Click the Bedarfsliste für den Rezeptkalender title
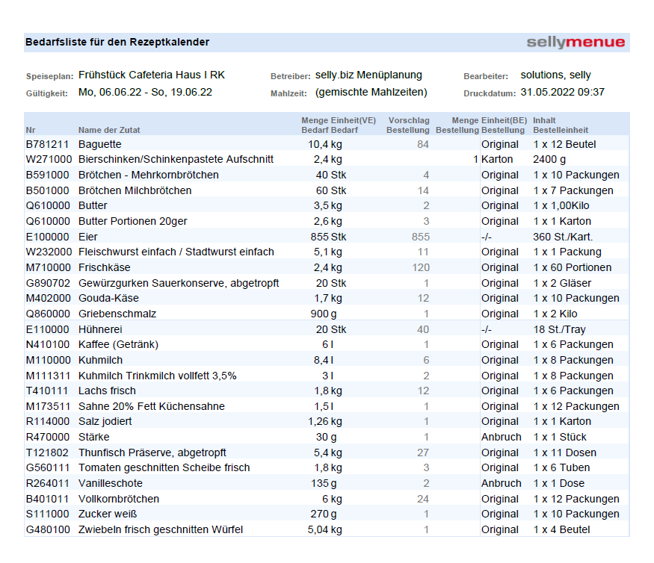This screenshot has width=654, height=563. click(x=117, y=43)
